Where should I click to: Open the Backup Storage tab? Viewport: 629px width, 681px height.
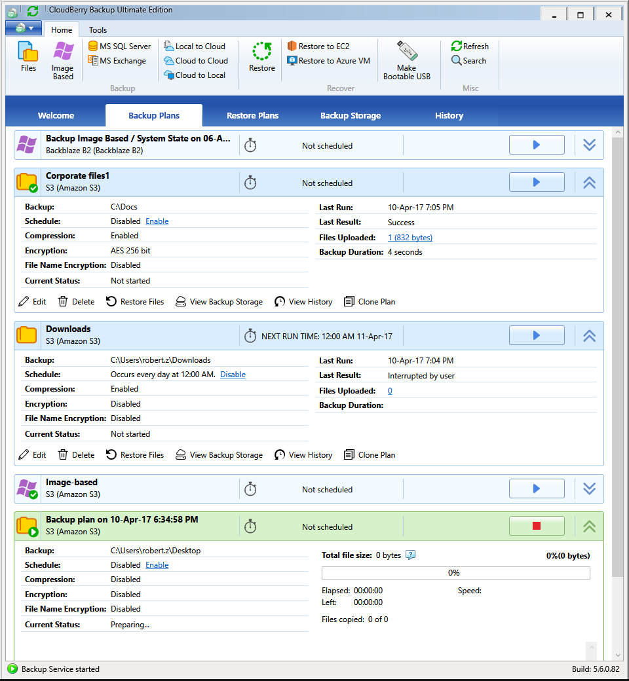click(x=351, y=115)
